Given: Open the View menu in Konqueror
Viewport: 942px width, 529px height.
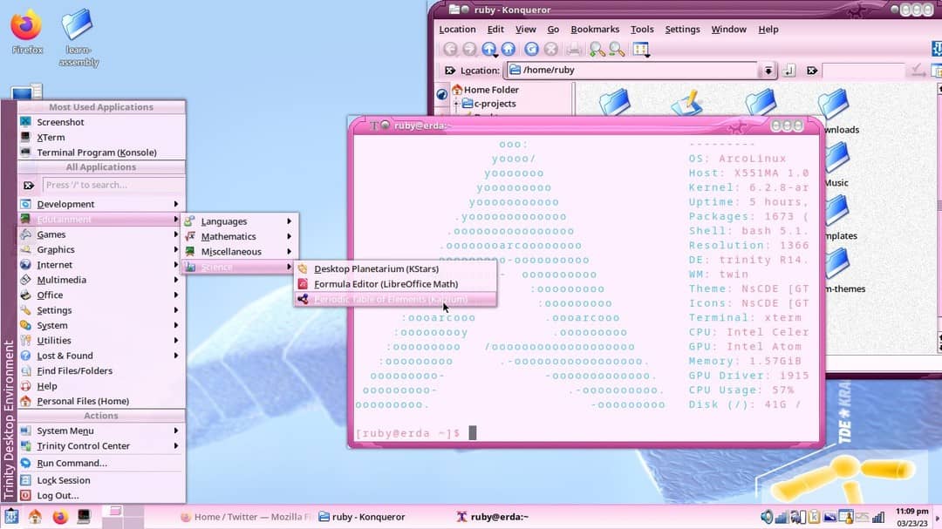Looking at the screenshot, I should click(526, 29).
